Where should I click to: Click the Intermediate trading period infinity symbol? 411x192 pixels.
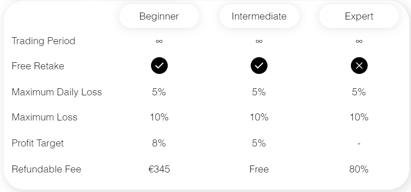coord(259,41)
